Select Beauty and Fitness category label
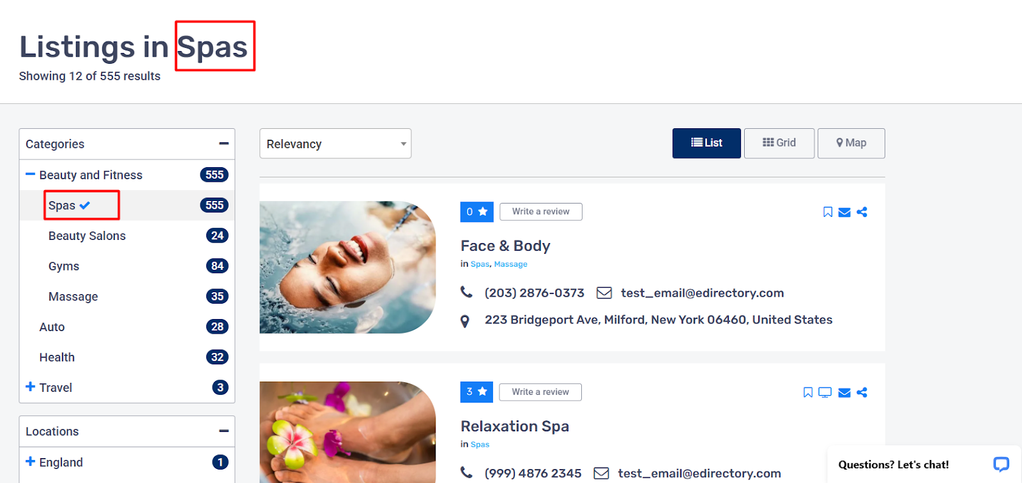Image resolution: width=1022 pixels, height=483 pixels. (91, 175)
